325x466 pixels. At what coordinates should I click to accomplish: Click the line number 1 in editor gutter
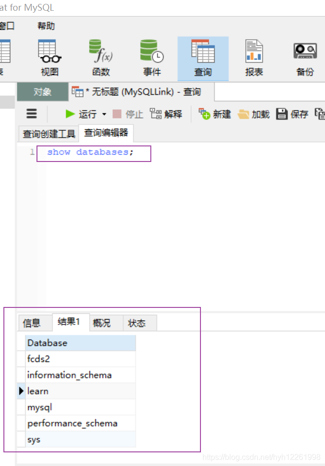32,152
